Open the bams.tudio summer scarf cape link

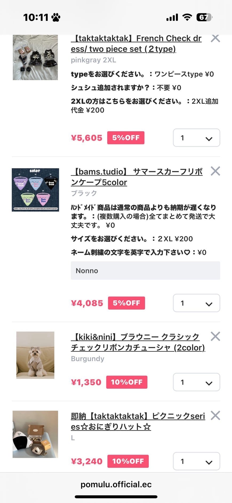tap(137, 177)
